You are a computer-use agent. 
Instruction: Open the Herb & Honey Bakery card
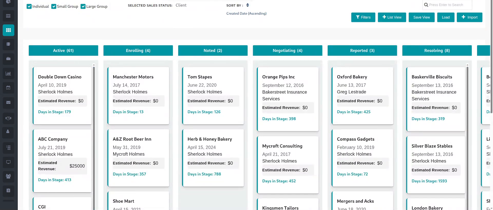(x=213, y=158)
